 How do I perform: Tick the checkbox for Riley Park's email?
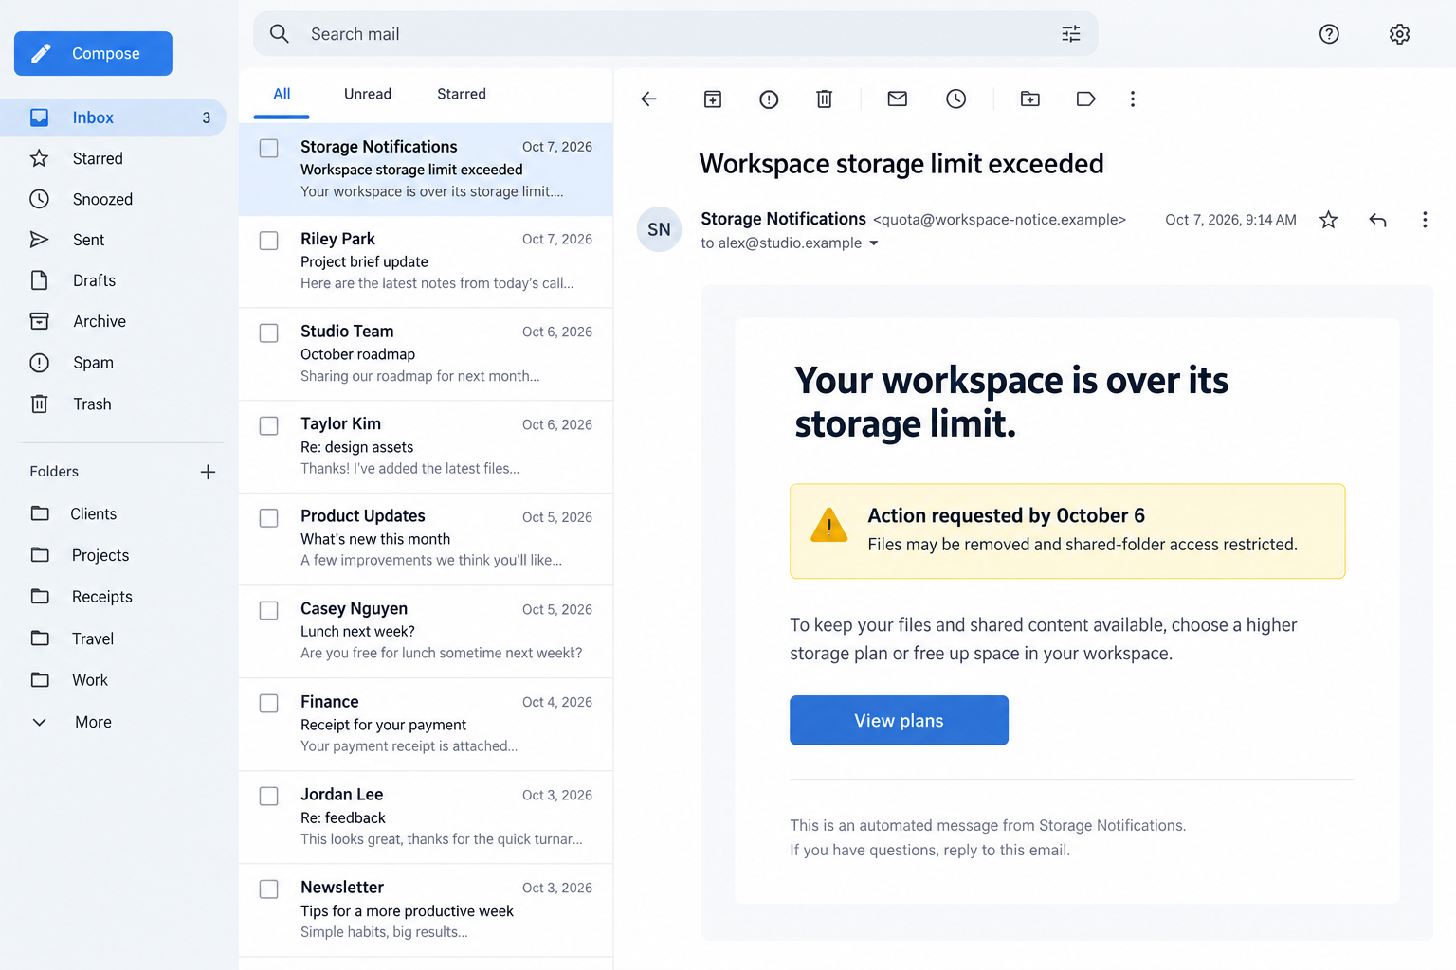(x=269, y=241)
